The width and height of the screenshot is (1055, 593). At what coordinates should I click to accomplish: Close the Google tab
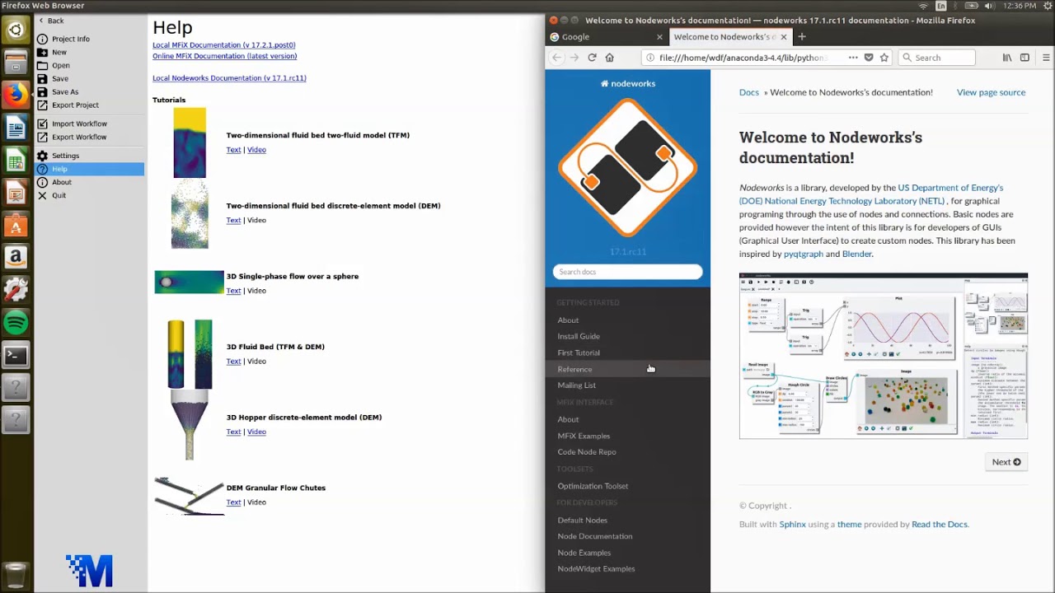pyautogui.click(x=659, y=37)
